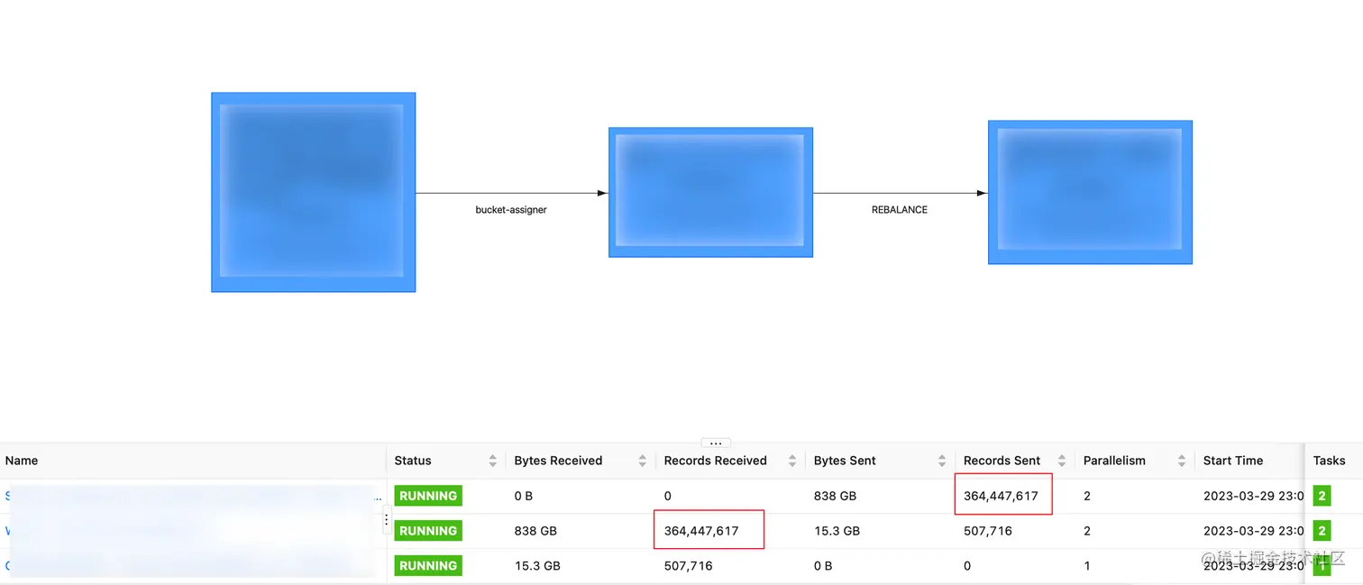Click the Start Time cell in the 0 B received row
This screenshot has width=1363, height=585.
tap(1253, 496)
